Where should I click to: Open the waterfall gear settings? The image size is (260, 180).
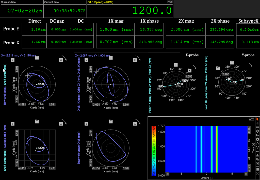point(257,139)
